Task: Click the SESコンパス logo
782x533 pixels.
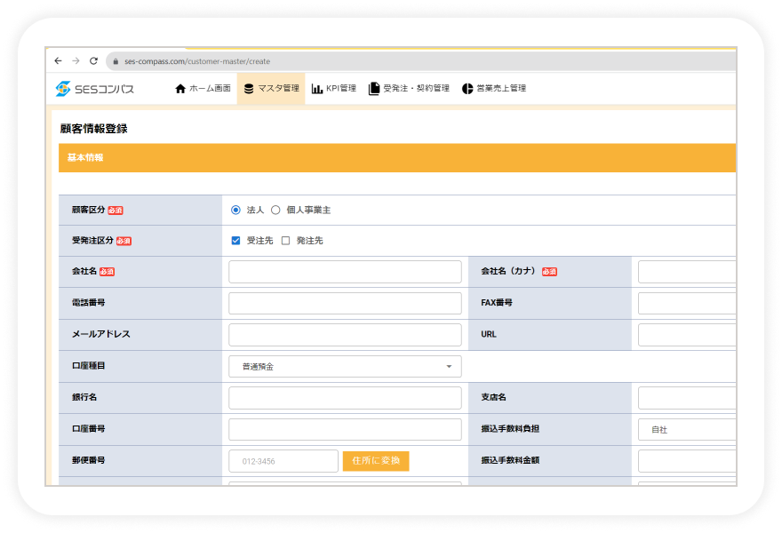Action: click(95, 89)
